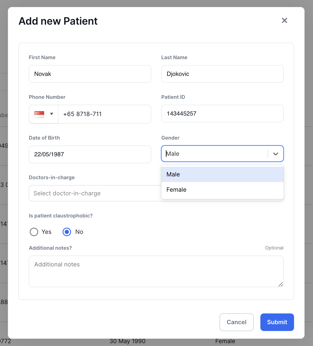Viewport: 313px width, 346px height.
Task: Click the Singapore flag icon
Action: (39, 114)
